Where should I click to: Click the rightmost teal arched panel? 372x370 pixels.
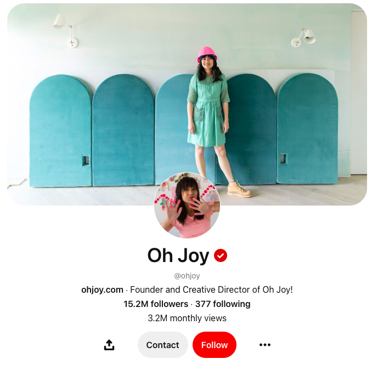pos(307,128)
